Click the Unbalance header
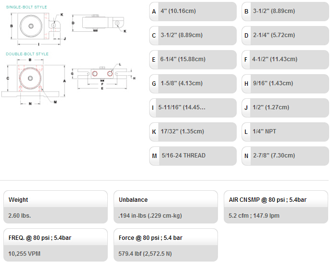 pos(133,200)
